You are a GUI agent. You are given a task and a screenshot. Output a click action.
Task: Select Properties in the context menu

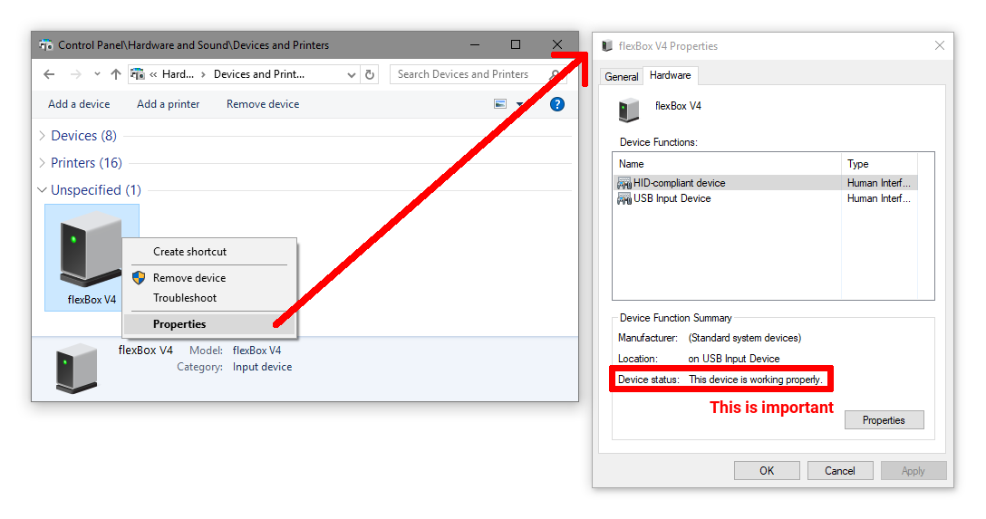pos(209,324)
